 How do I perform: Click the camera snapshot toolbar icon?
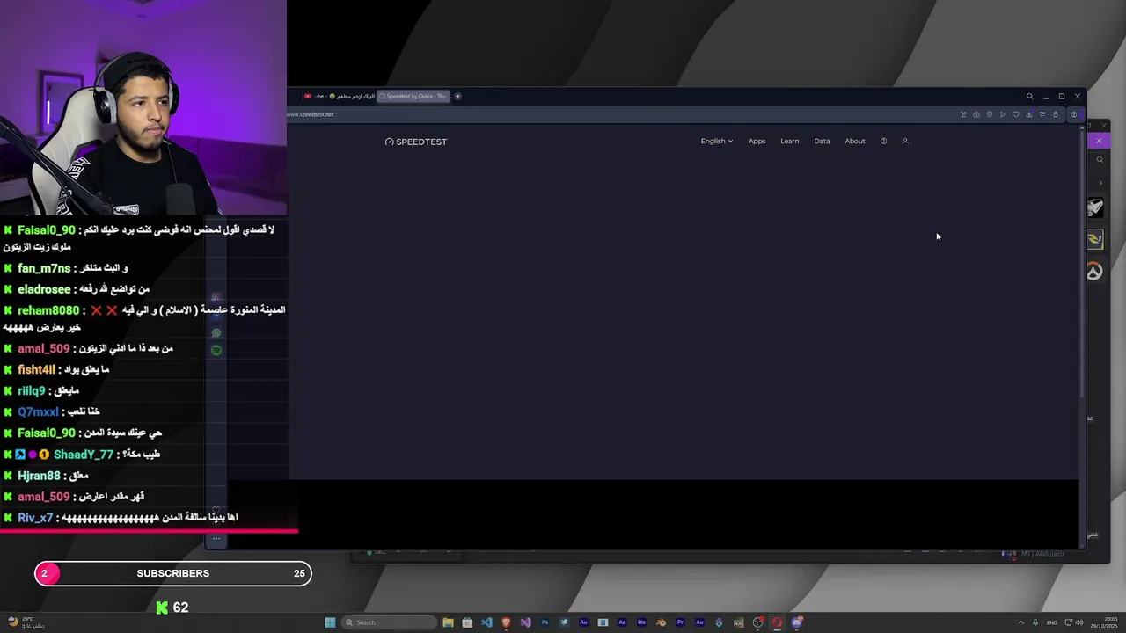tap(976, 114)
